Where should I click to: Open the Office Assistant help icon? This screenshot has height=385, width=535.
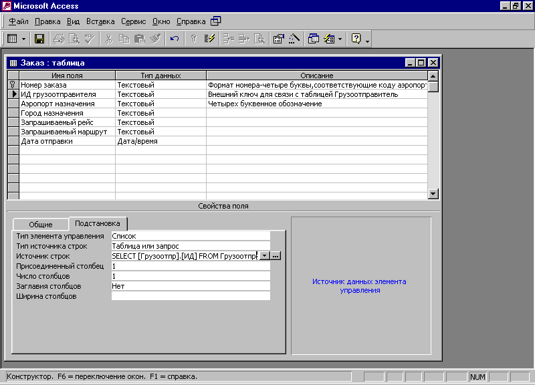(356, 39)
